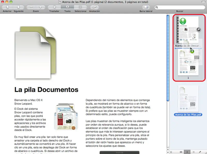Screen dimensions: 207x154
Task: Zoom out with the minus button
Action: [31, 7]
